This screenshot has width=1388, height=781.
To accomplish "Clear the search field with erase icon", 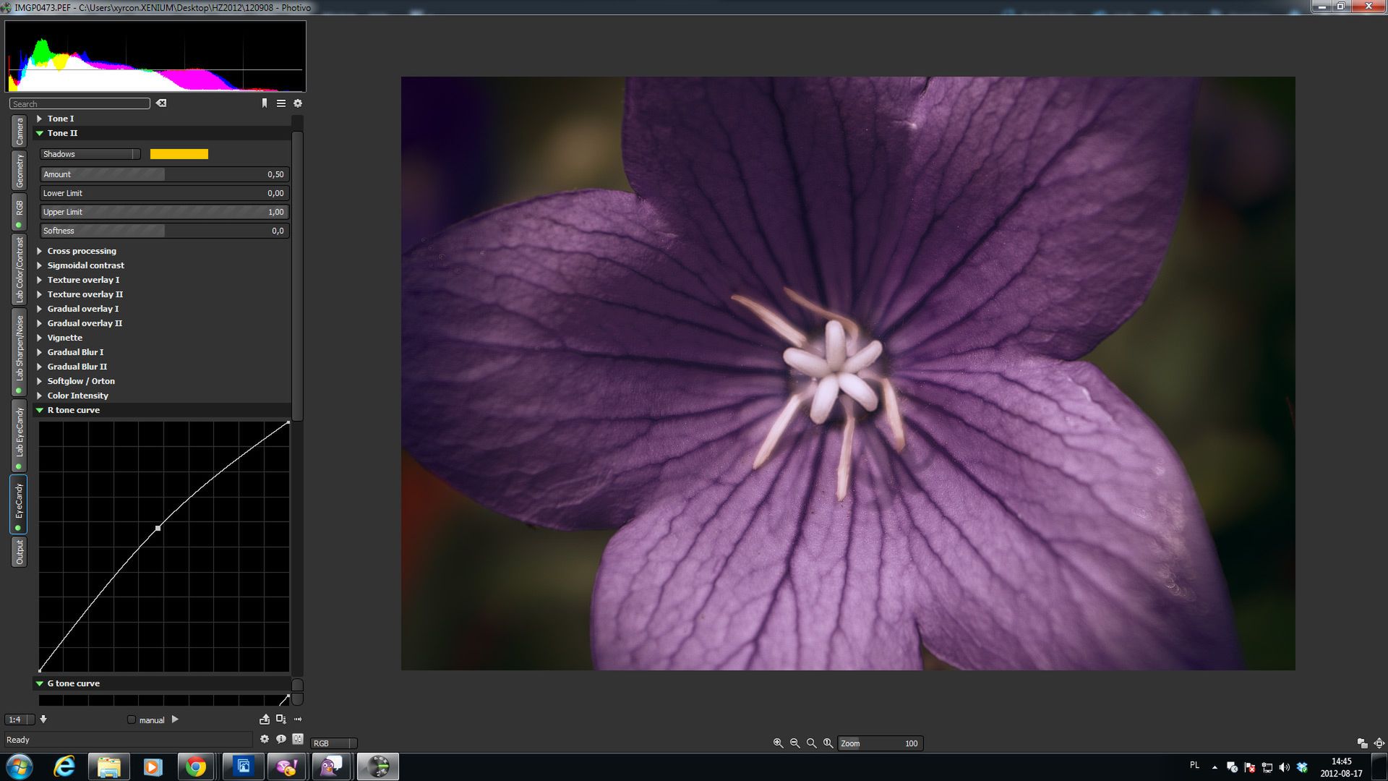I will (161, 103).
